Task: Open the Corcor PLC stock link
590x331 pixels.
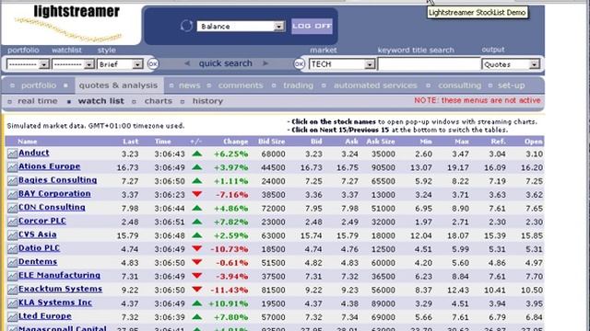Action: tap(42, 221)
